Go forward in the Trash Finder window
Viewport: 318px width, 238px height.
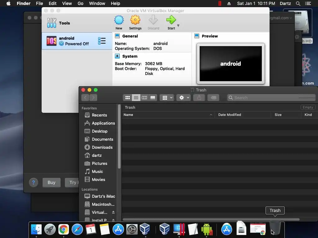(93, 98)
